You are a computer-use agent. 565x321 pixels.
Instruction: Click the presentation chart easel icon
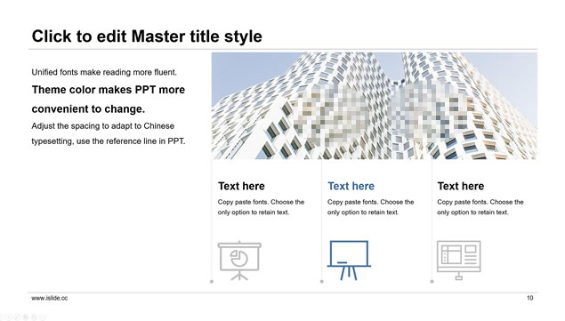click(239, 261)
